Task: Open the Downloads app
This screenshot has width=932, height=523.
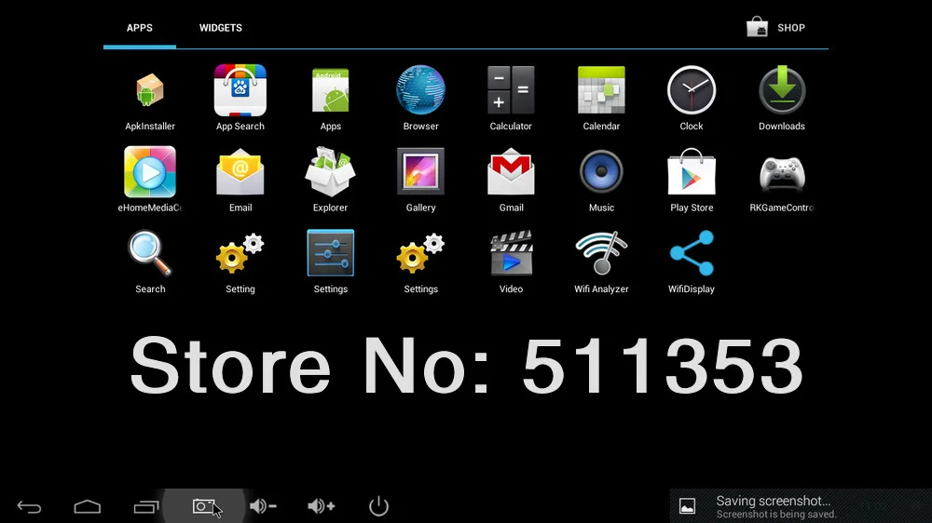Action: pyautogui.click(x=782, y=90)
